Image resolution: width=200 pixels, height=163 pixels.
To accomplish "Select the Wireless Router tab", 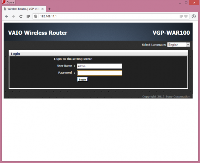I will (24, 9).
